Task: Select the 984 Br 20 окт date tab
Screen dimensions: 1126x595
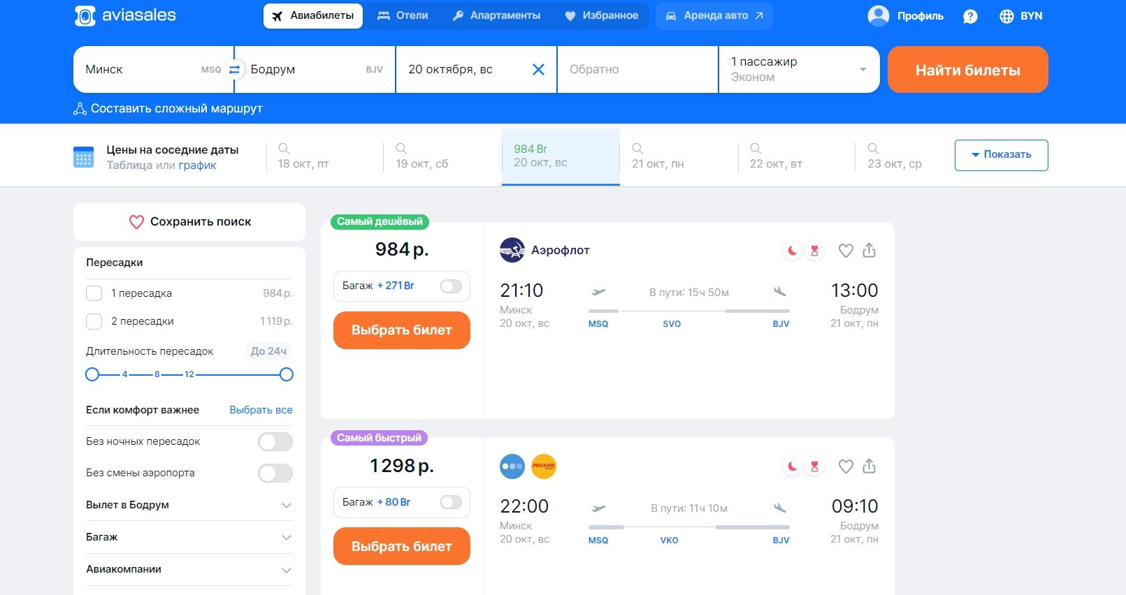Action: pos(561,156)
